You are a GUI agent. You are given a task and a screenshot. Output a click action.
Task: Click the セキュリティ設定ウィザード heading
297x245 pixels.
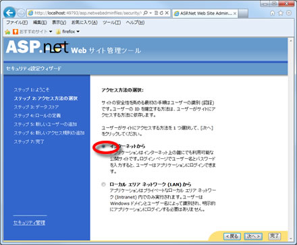[34, 69]
